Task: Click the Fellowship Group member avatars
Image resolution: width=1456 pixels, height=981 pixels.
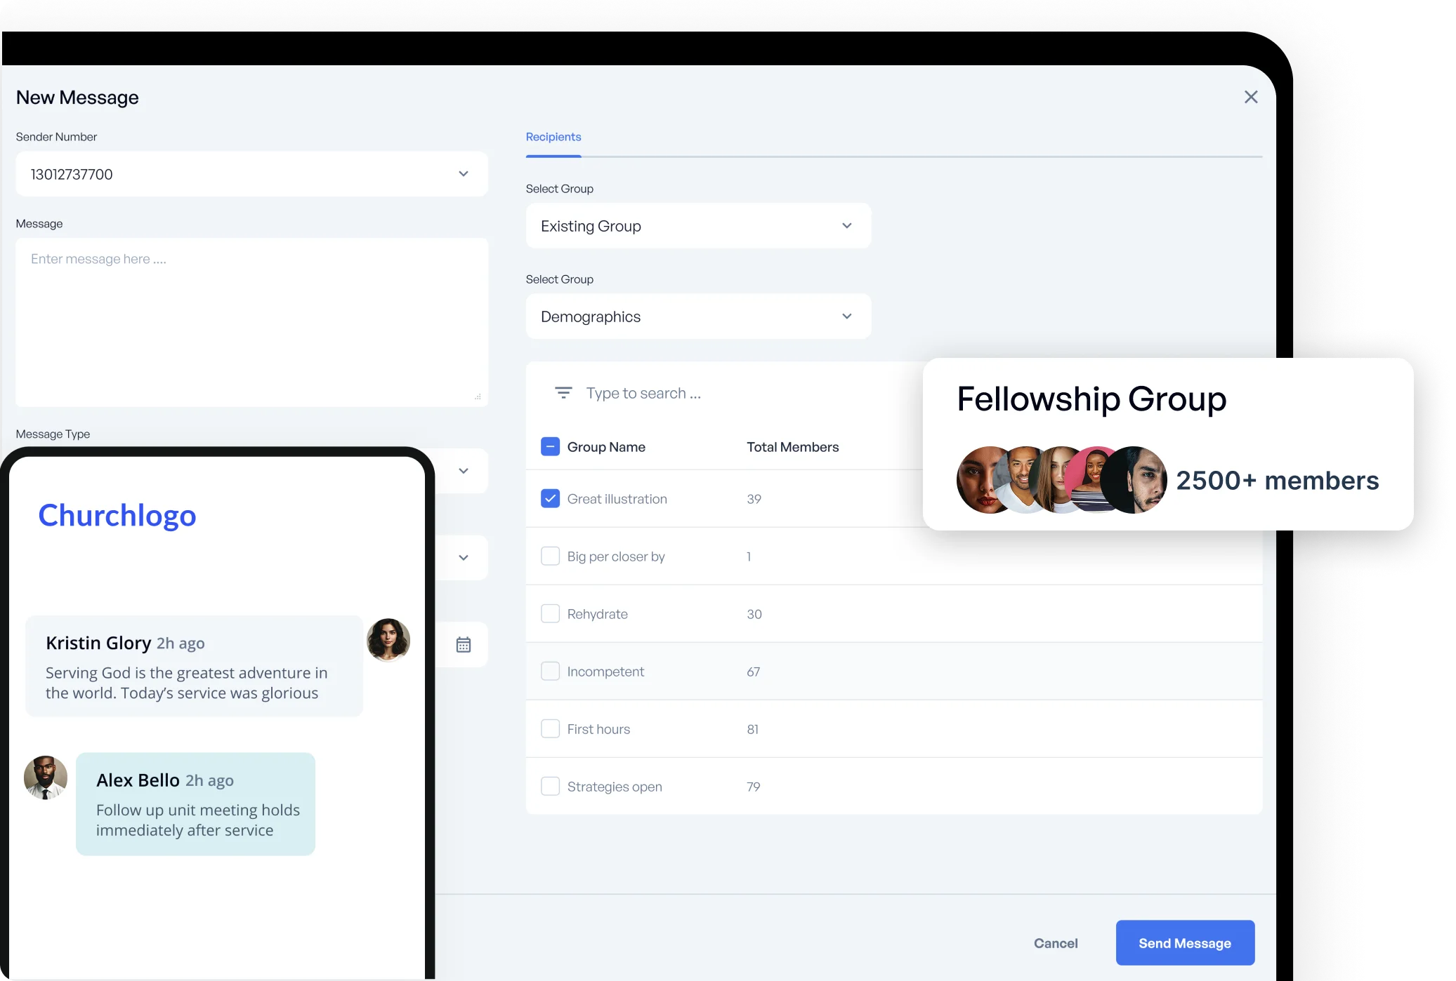Action: (1061, 480)
